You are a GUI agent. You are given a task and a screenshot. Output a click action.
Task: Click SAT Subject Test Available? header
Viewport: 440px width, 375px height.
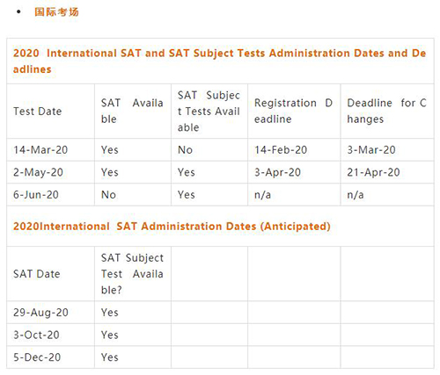click(132, 274)
